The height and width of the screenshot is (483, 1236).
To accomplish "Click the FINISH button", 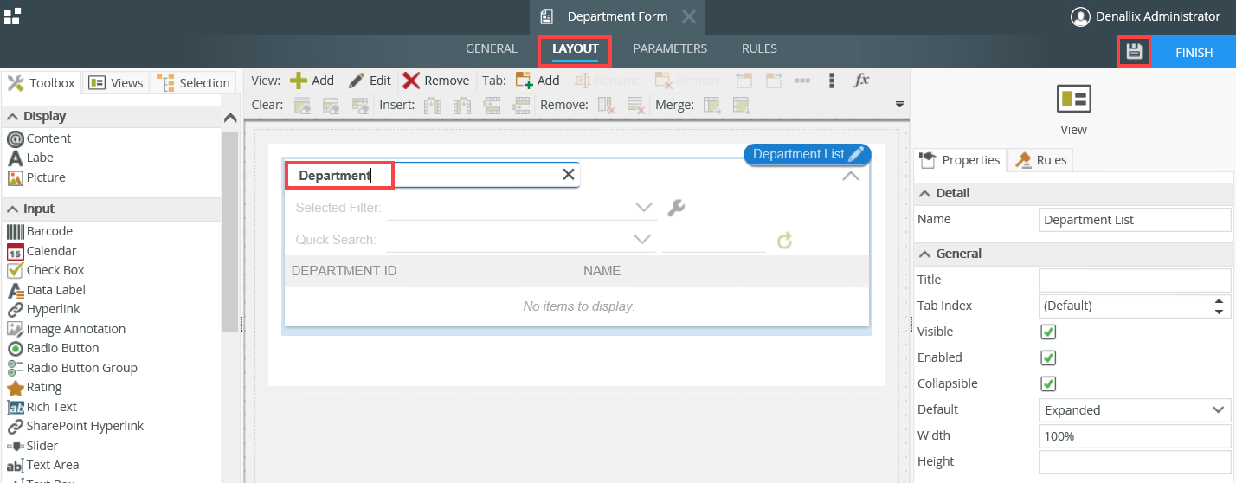I will [1194, 52].
